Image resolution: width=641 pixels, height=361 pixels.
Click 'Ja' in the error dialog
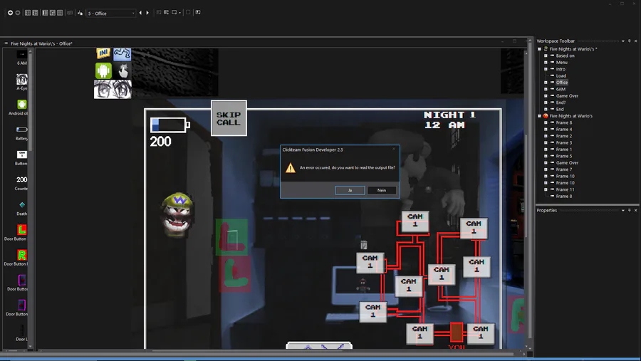tap(350, 190)
